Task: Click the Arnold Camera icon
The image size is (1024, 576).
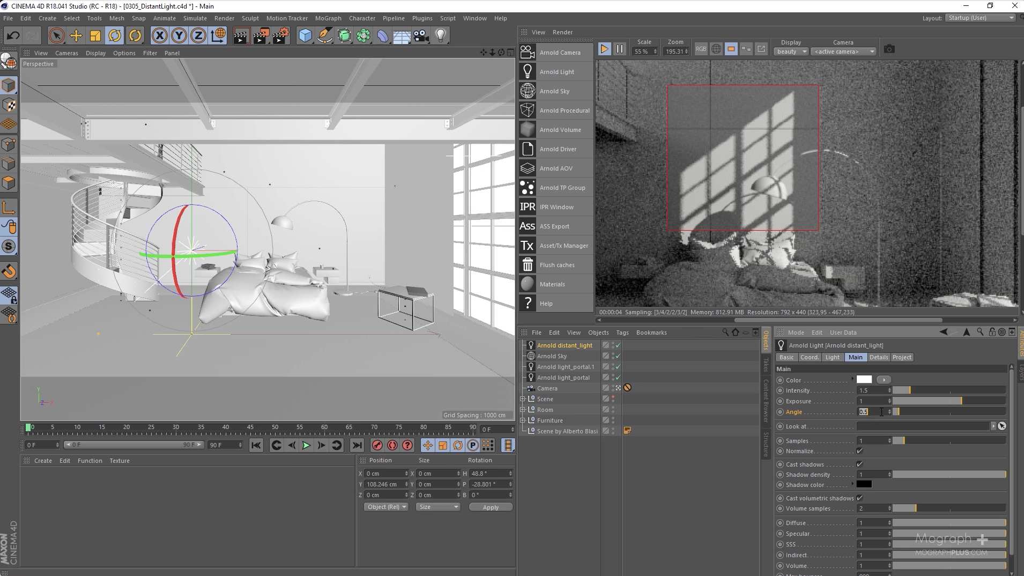Action: [x=528, y=52]
